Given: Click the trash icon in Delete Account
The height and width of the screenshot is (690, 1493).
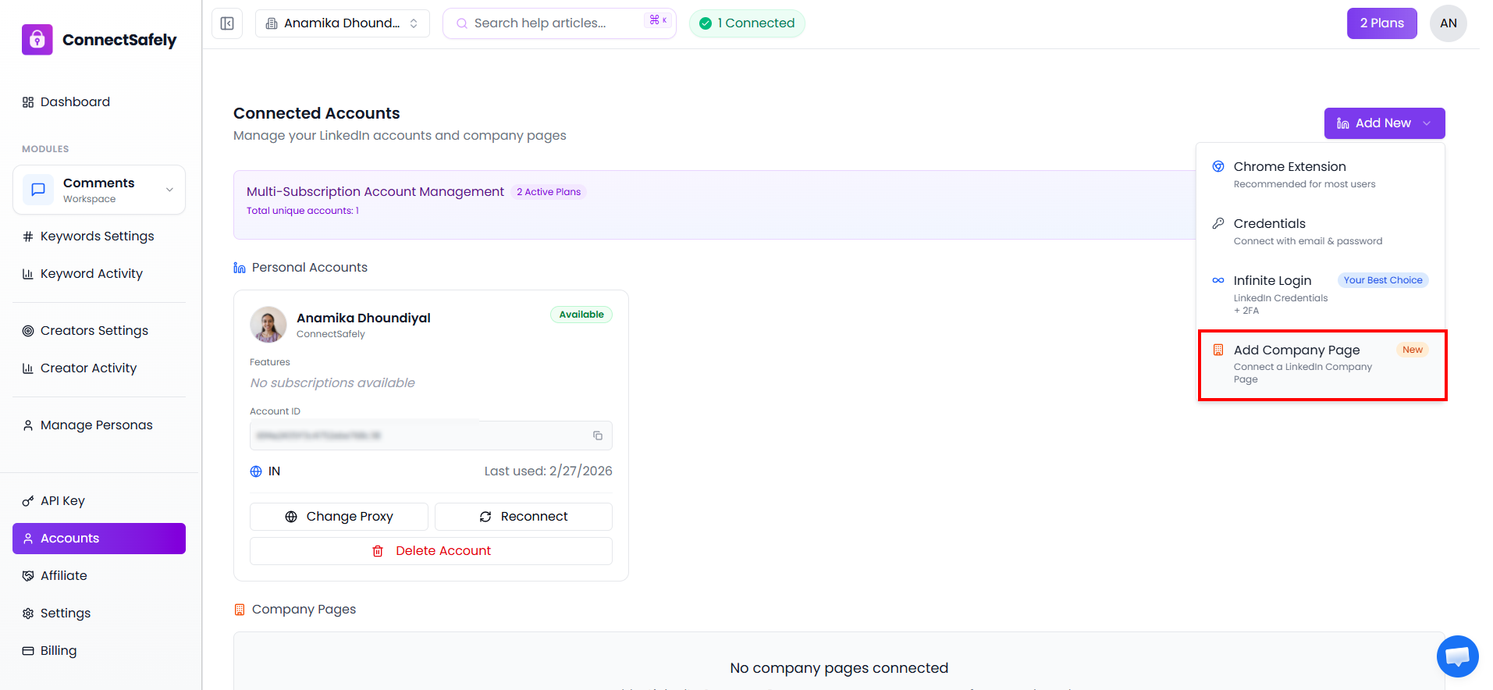Looking at the screenshot, I should [x=378, y=551].
